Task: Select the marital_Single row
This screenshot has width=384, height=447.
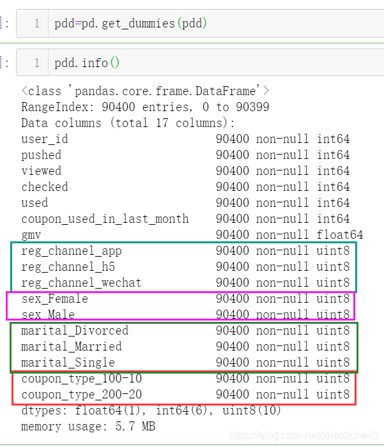Action: click(x=185, y=363)
